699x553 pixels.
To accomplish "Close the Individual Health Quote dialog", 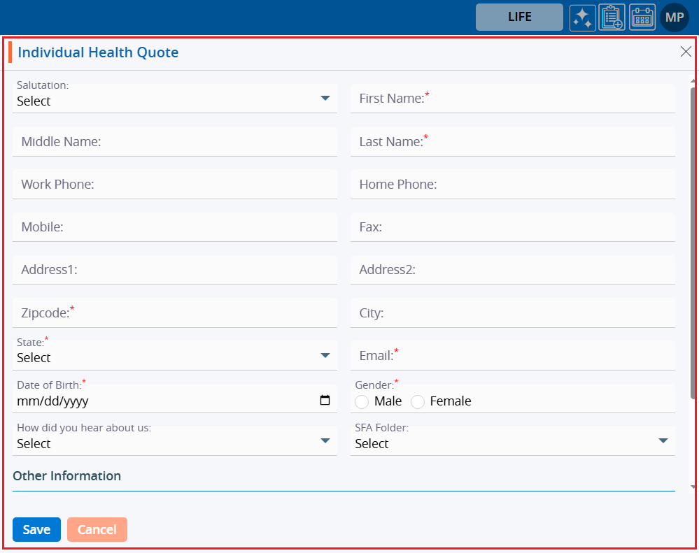I will [x=686, y=52].
